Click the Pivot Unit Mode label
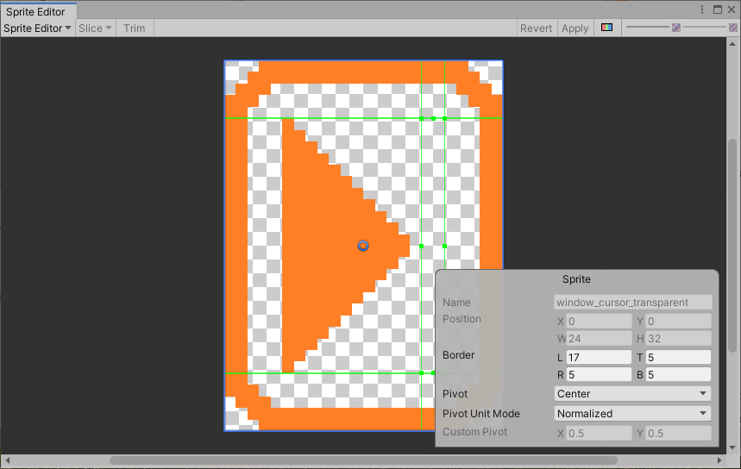 tap(481, 413)
